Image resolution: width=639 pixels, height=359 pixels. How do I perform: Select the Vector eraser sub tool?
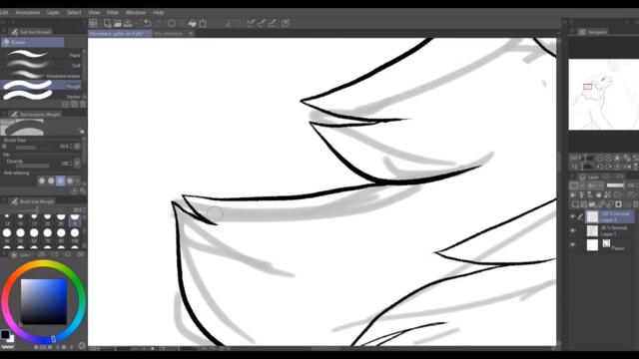[42, 96]
